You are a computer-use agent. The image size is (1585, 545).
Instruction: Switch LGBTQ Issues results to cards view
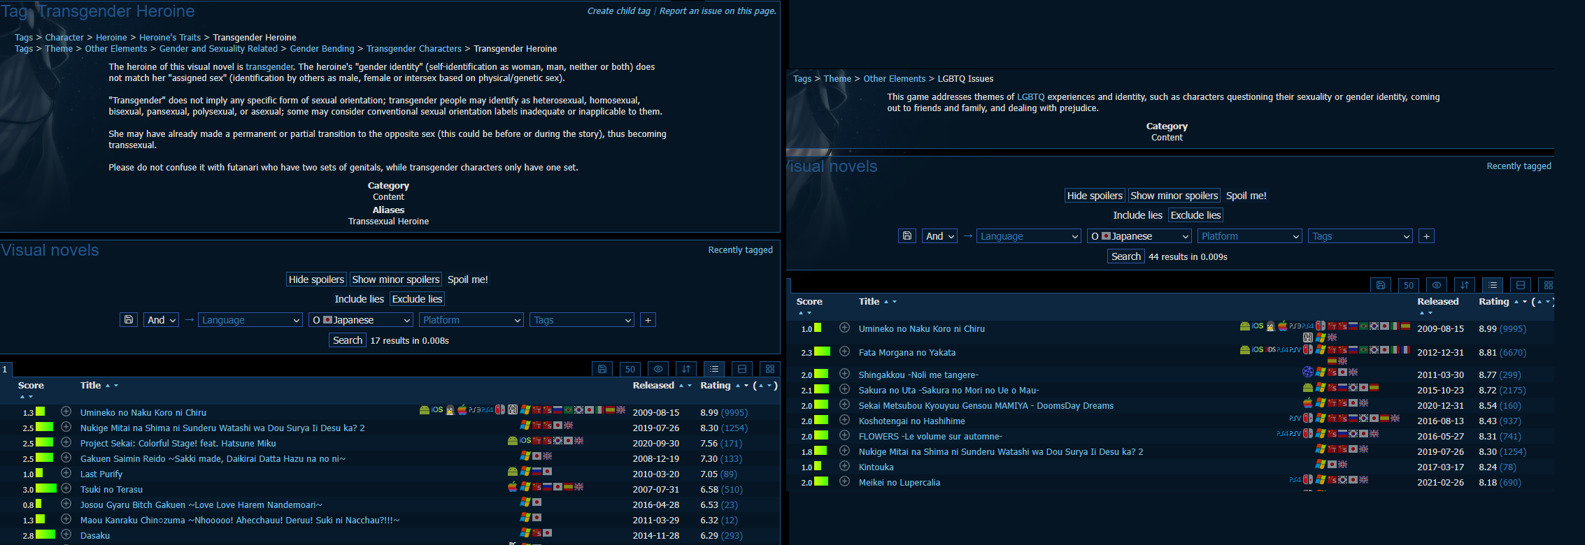coord(1521,285)
